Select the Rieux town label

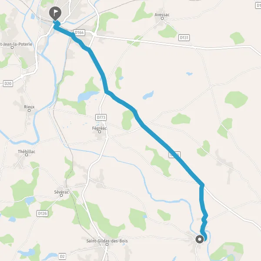tap(29, 107)
